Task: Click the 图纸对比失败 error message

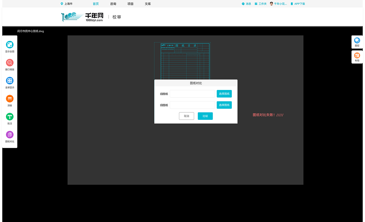Action: point(268,115)
